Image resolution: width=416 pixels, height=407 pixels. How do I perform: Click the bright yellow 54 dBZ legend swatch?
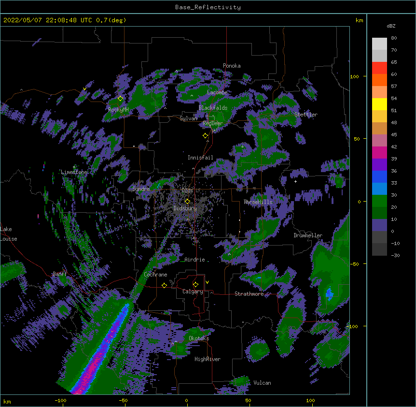379,104
